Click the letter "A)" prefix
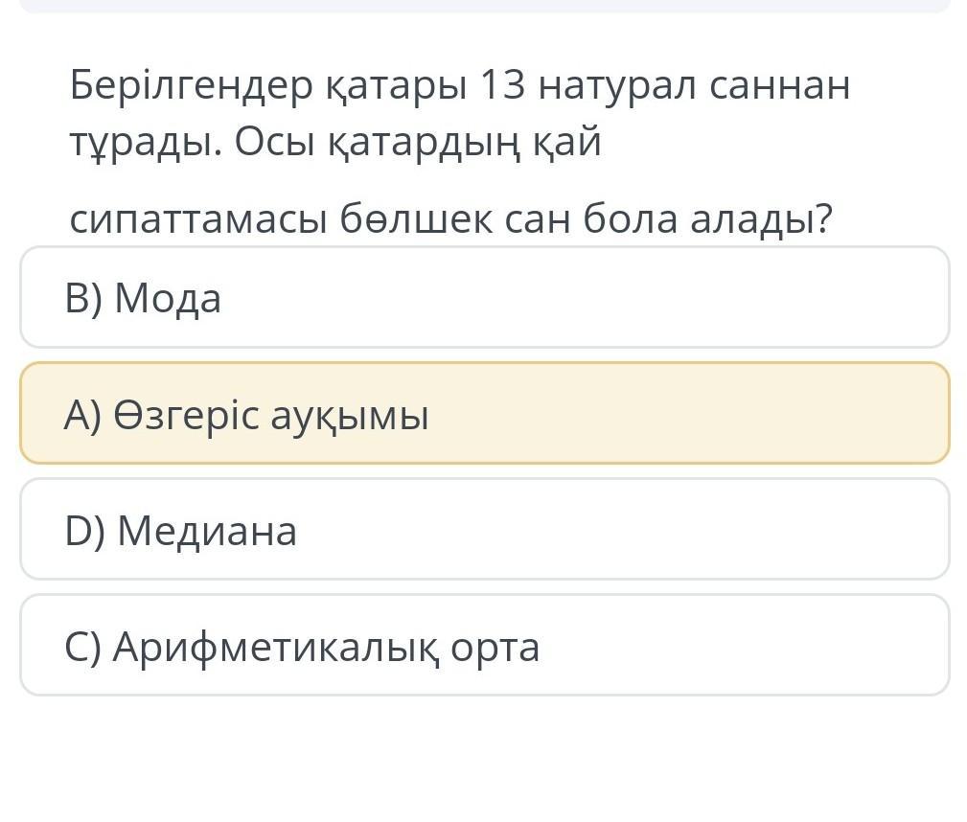Image resolution: width=967 pixels, height=822 pixels. pyautogui.click(x=83, y=416)
